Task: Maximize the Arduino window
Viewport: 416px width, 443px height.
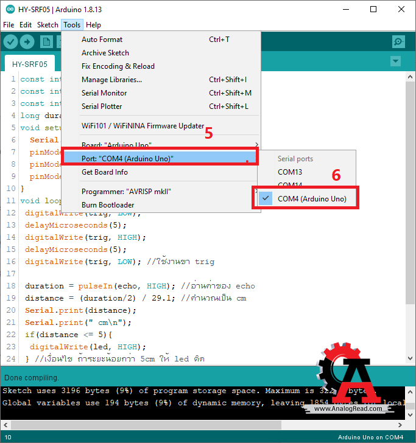Action: click(x=373, y=9)
